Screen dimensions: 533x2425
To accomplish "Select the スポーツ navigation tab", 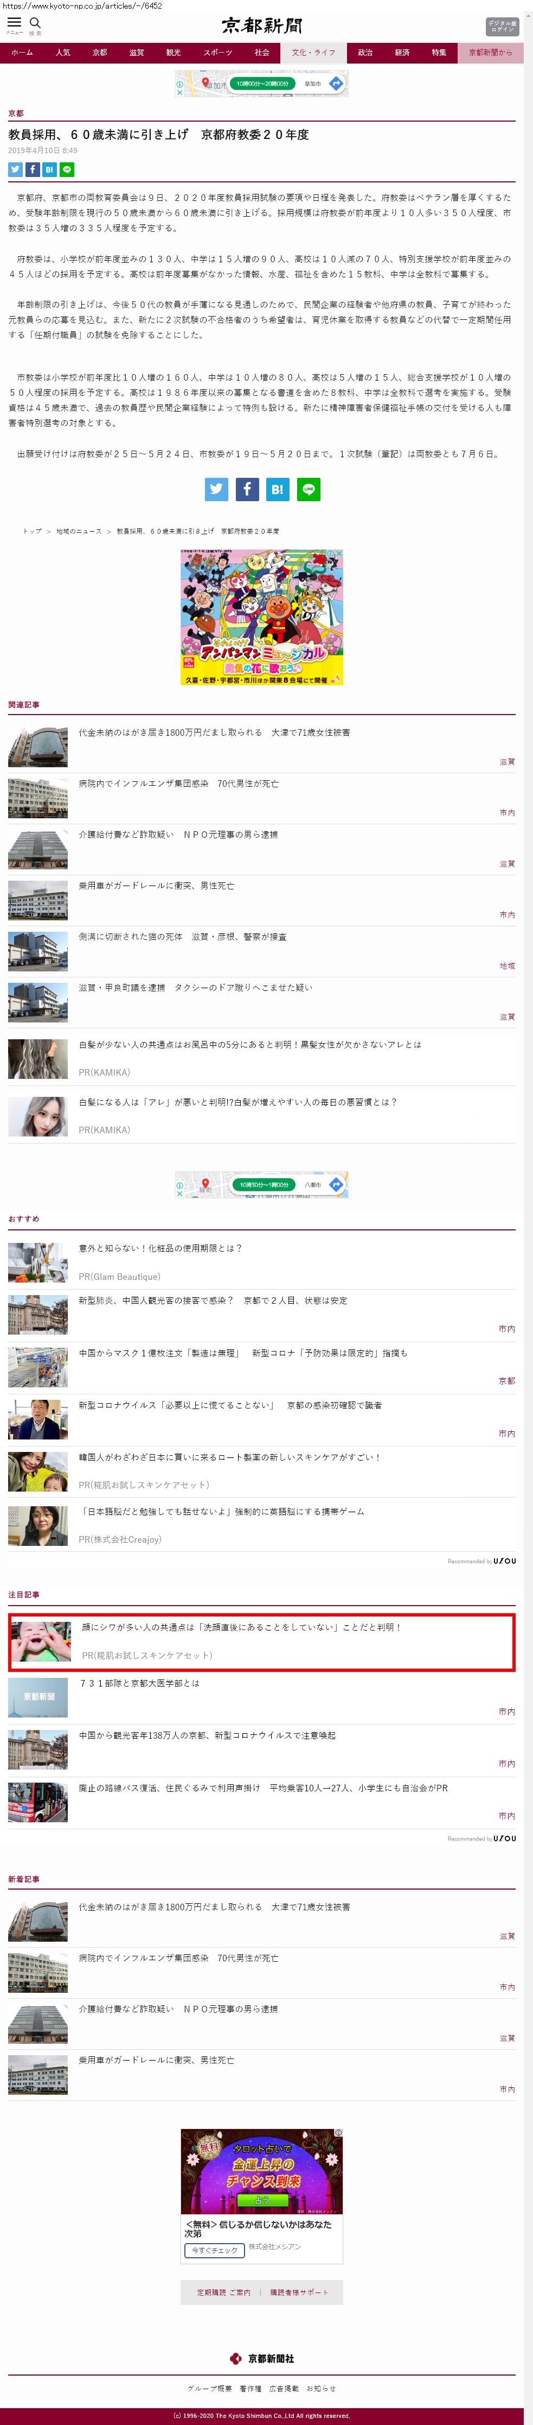I will 217,53.
